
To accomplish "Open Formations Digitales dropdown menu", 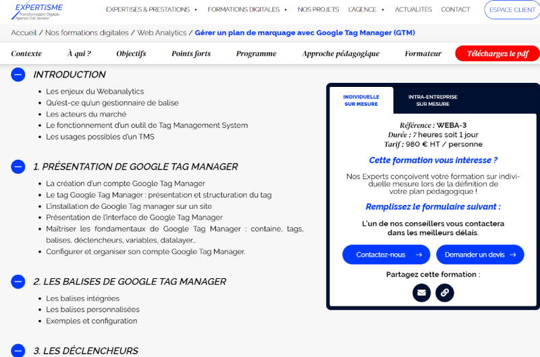I will point(247,9).
